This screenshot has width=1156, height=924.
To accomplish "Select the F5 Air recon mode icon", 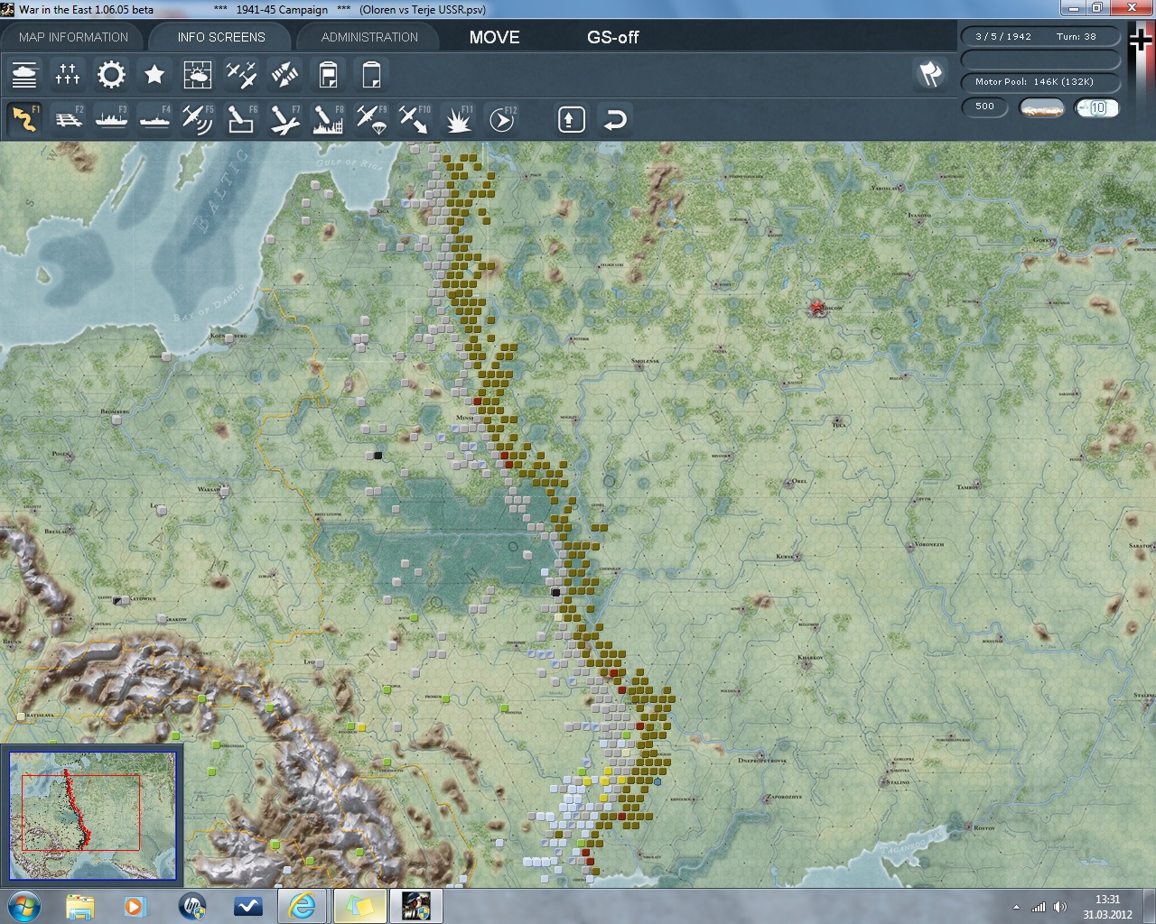I will pos(198,119).
